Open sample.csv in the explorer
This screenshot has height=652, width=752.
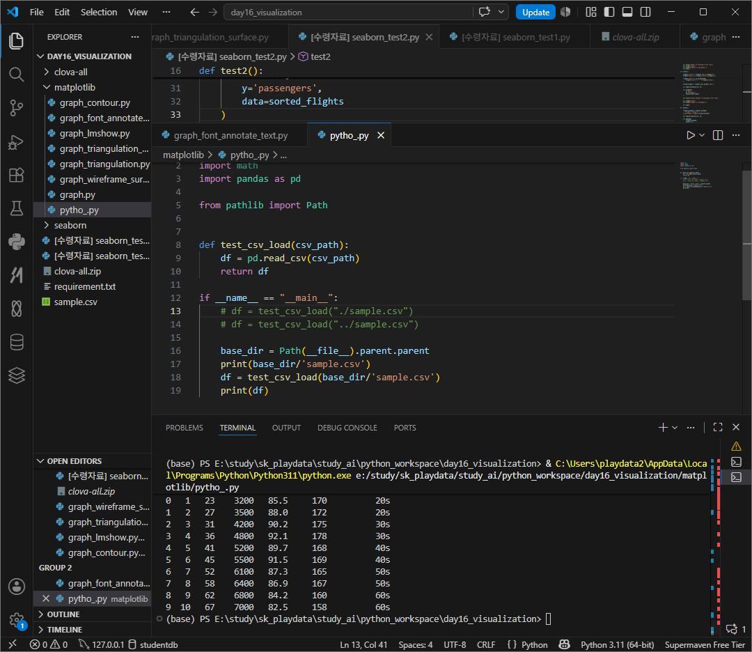75,302
